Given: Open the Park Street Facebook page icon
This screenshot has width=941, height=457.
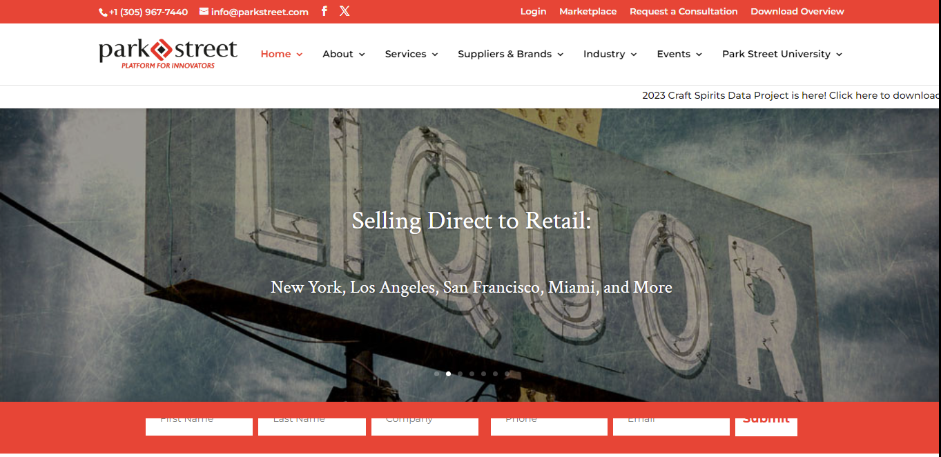Looking at the screenshot, I should (x=324, y=11).
